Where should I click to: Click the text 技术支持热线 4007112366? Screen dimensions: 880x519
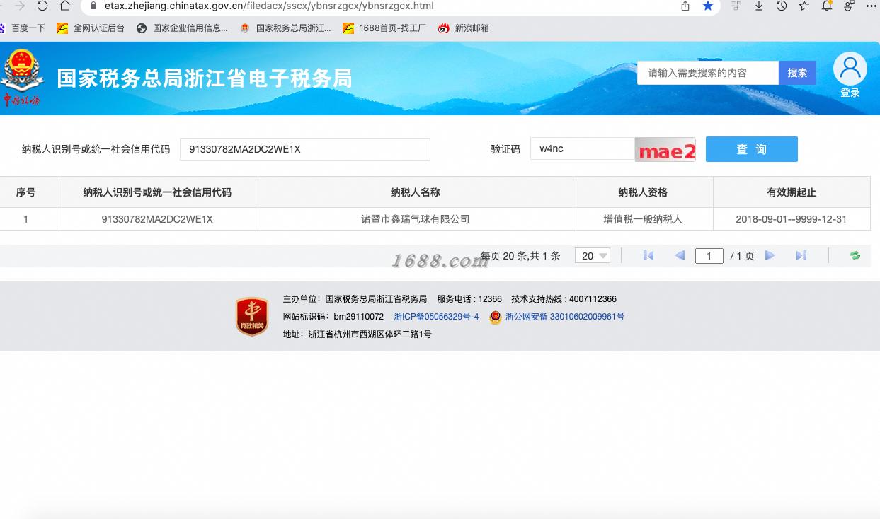564,299
